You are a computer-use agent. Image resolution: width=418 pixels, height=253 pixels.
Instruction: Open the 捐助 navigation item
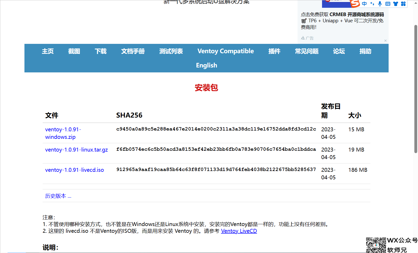(365, 51)
